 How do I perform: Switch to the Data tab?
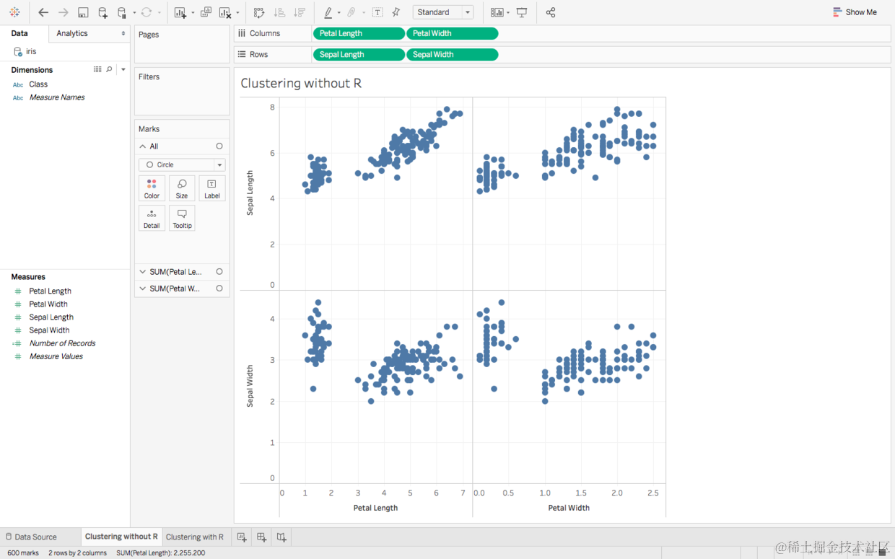(19, 33)
